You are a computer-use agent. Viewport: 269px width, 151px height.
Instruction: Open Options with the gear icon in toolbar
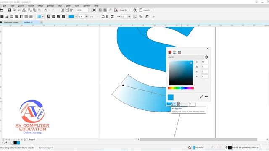coord(135,10)
